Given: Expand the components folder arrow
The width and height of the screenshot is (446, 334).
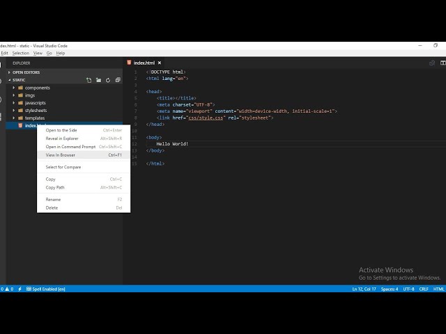Looking at the screenshot, I should coord(14,88).
